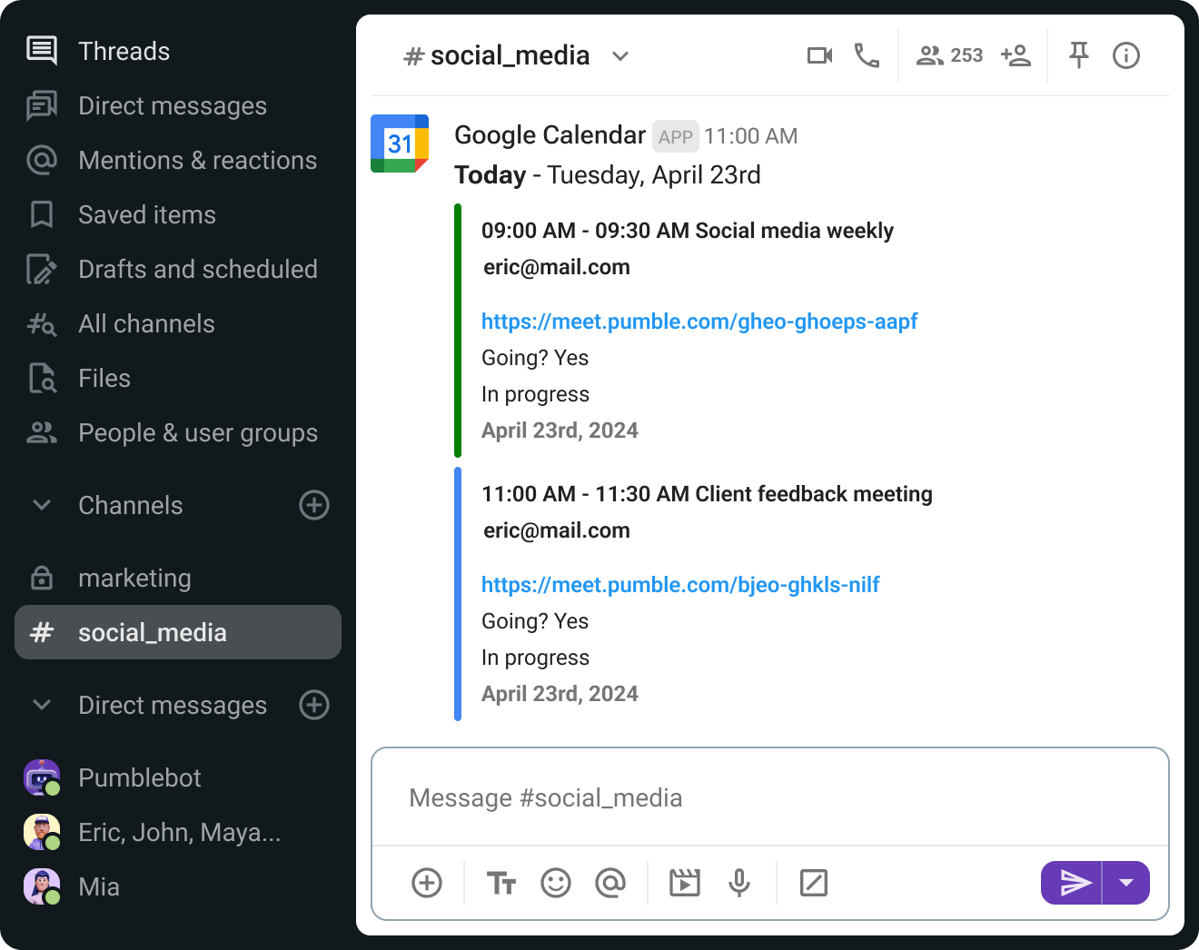Open the gheo-ghoeps-aapf meeting link
The image size is (1199, 950).
[699, 322]
